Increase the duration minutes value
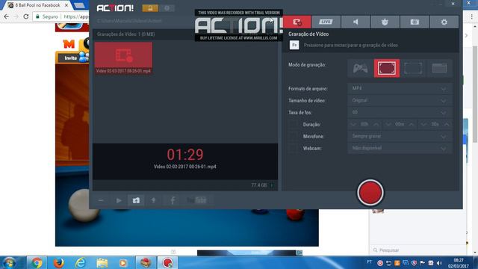This screenshot has width=478, height=269. tap(412, 125)
